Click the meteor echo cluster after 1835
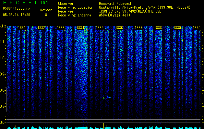This screenshot has height=129, width=204. pos(107,99)
